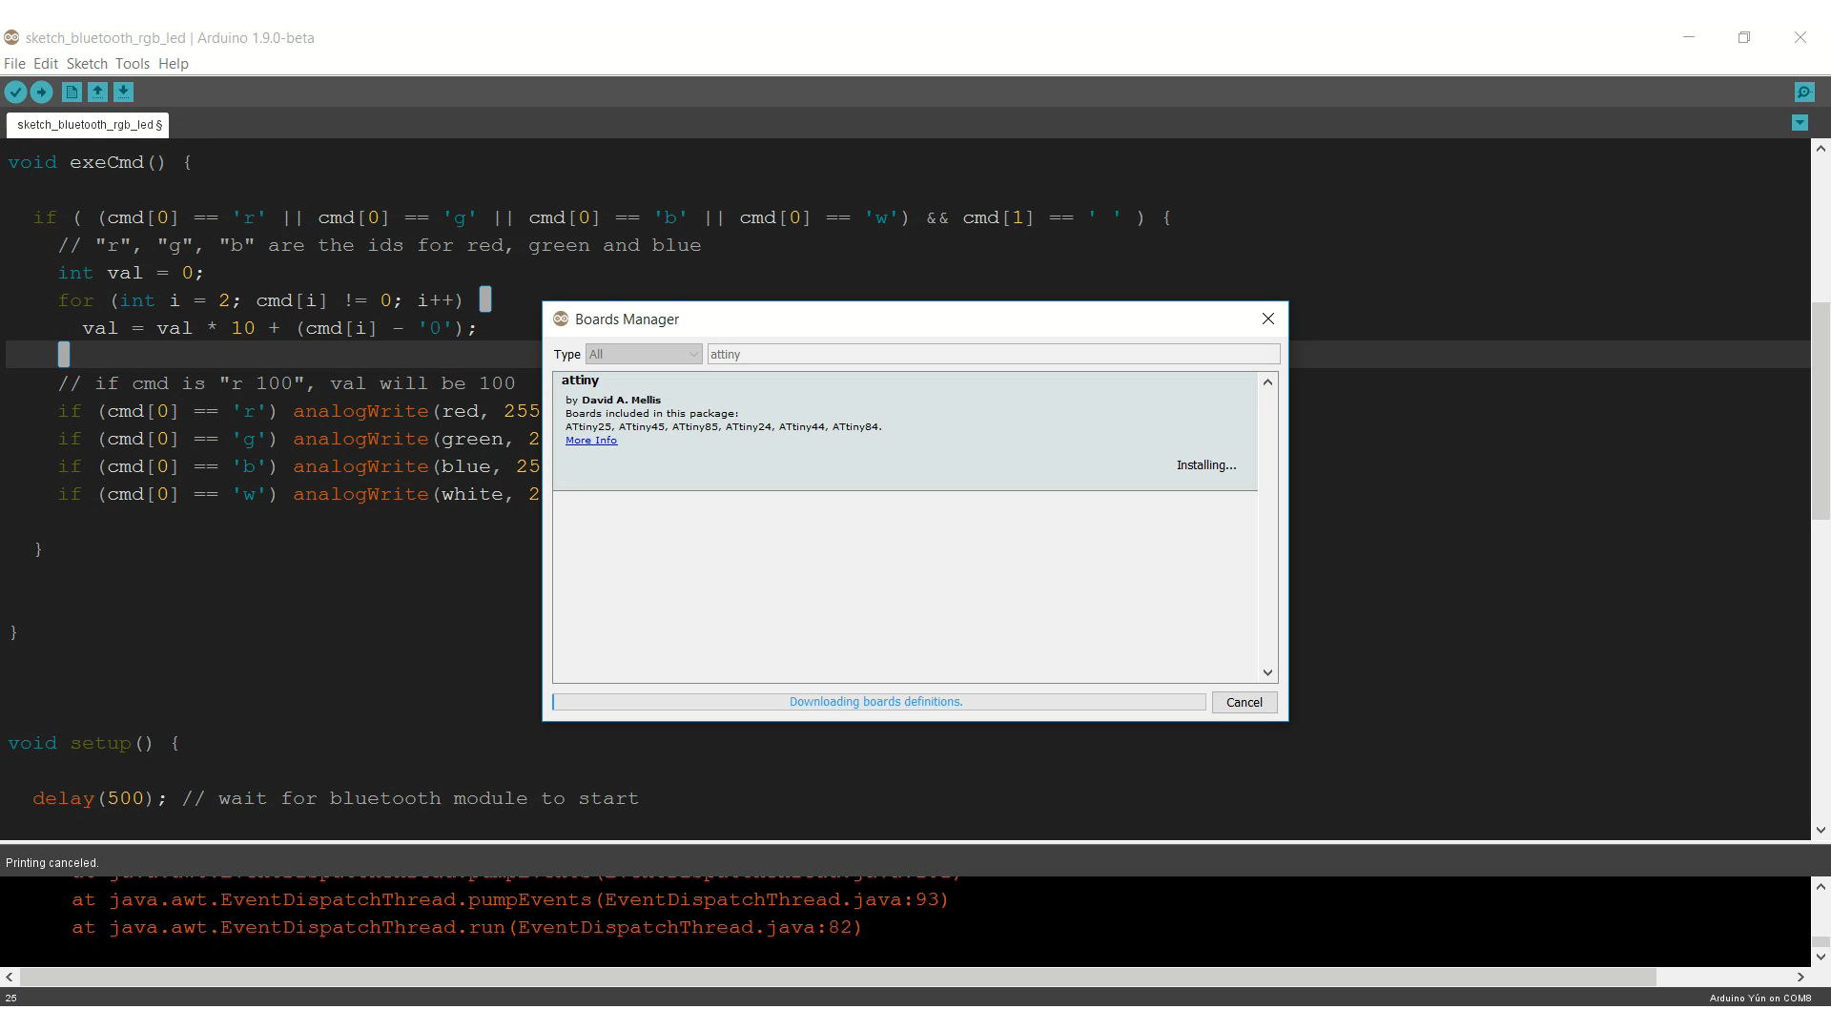The height and width of the screenshot is (1030, 1831).
Task: Close the Boards Manager dialog
Action: click(1268, 319)
